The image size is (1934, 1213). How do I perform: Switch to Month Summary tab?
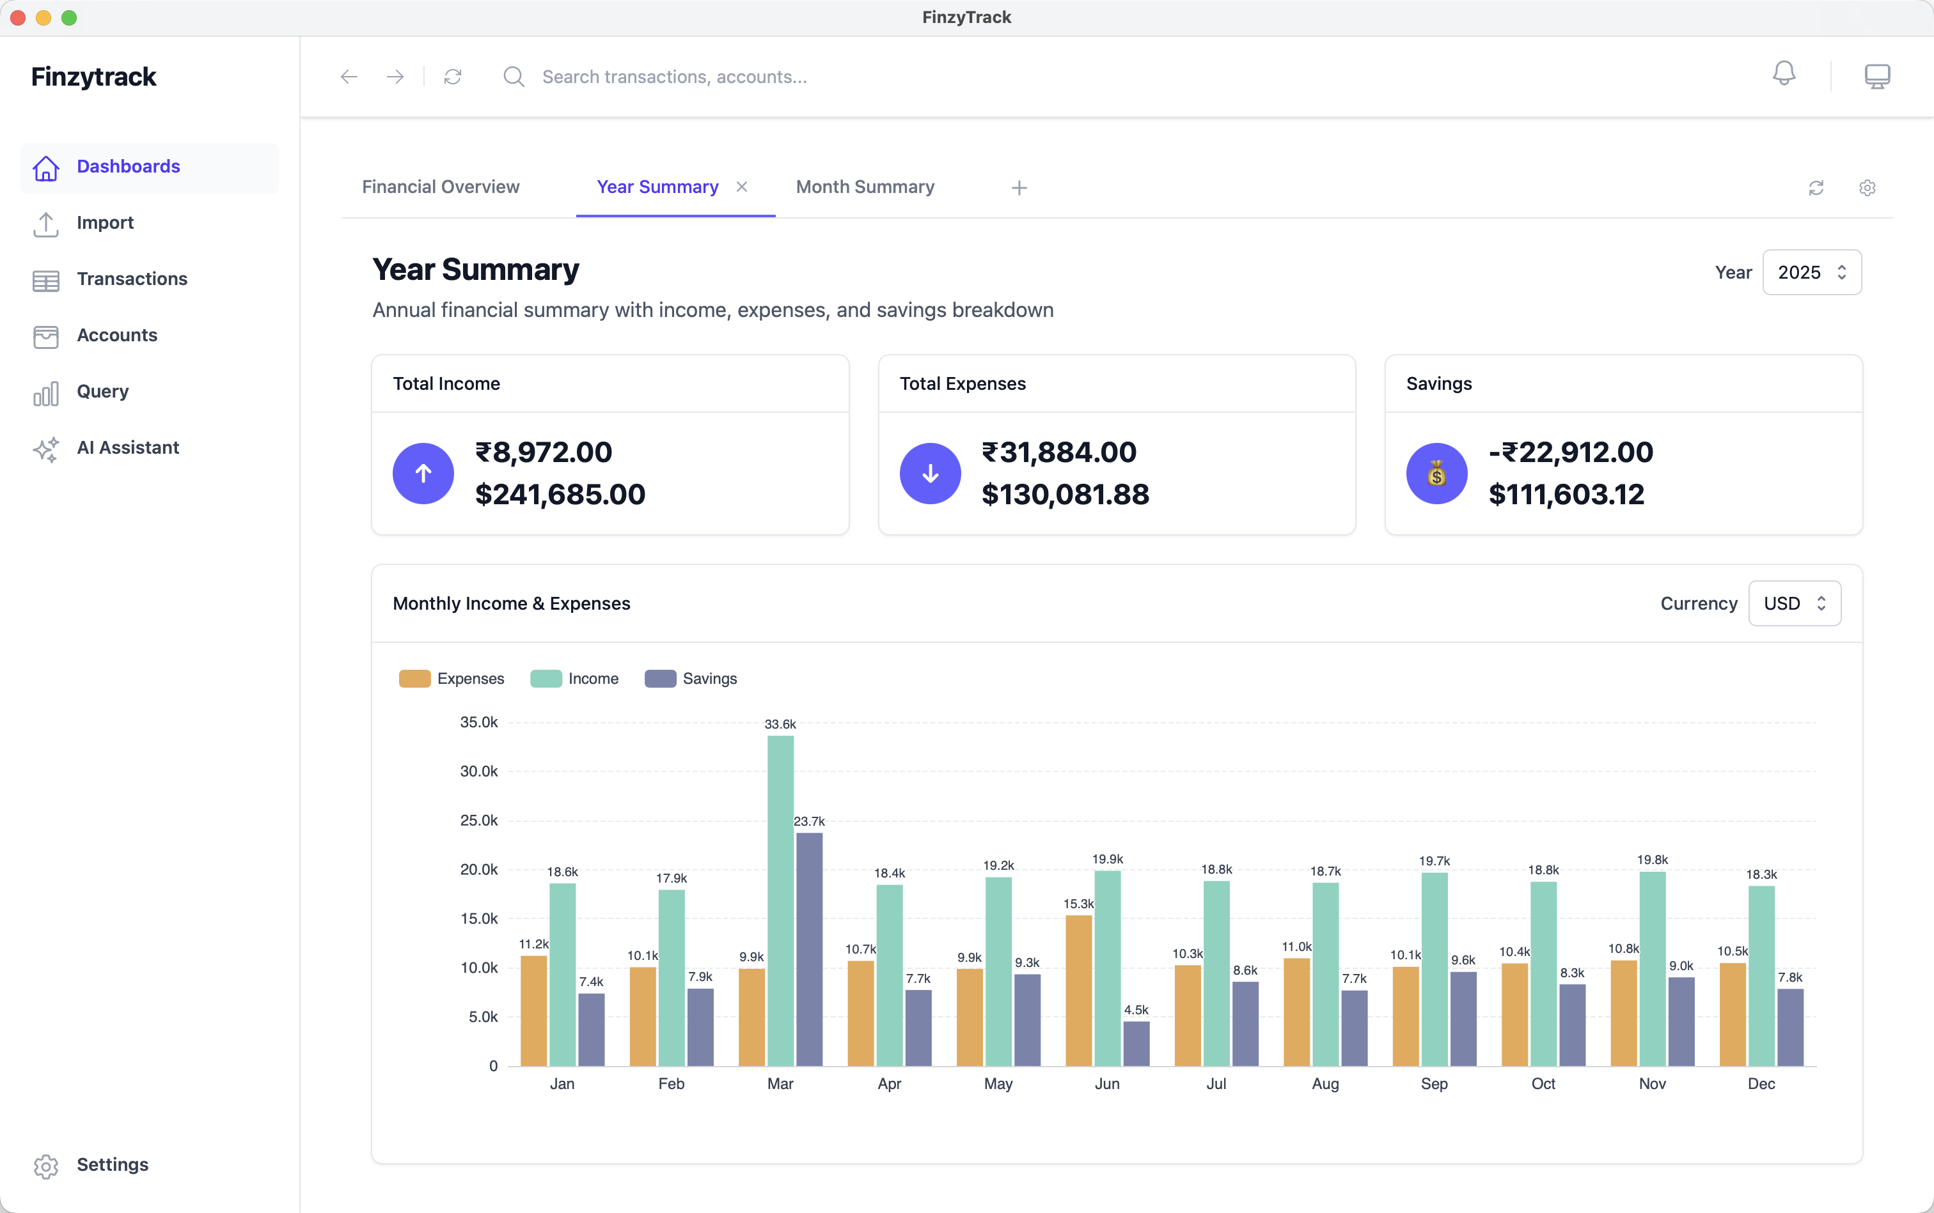click(x=865, y=187)
